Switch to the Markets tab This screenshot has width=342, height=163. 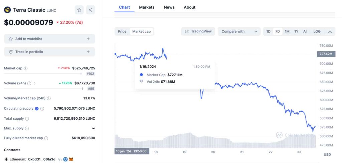click(x=147, y=7)
